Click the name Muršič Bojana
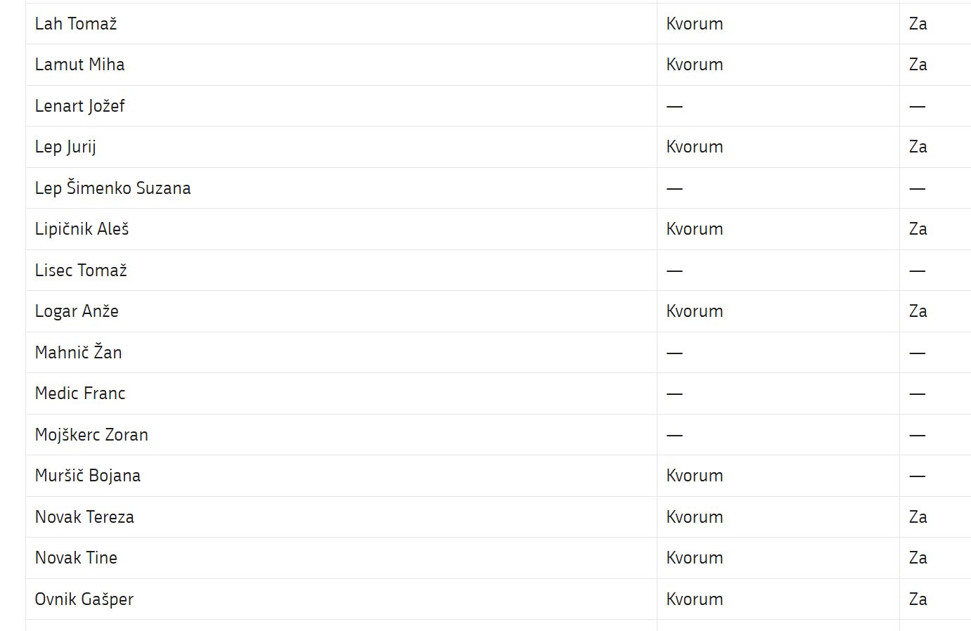The image size is (971, 631). (x=88, y=476)
